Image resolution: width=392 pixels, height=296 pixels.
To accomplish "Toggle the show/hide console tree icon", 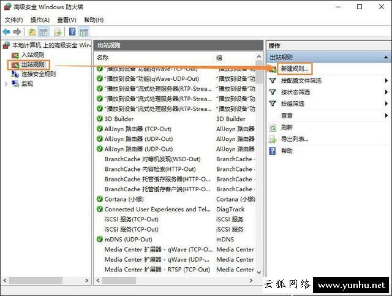I will pos(43,32).
